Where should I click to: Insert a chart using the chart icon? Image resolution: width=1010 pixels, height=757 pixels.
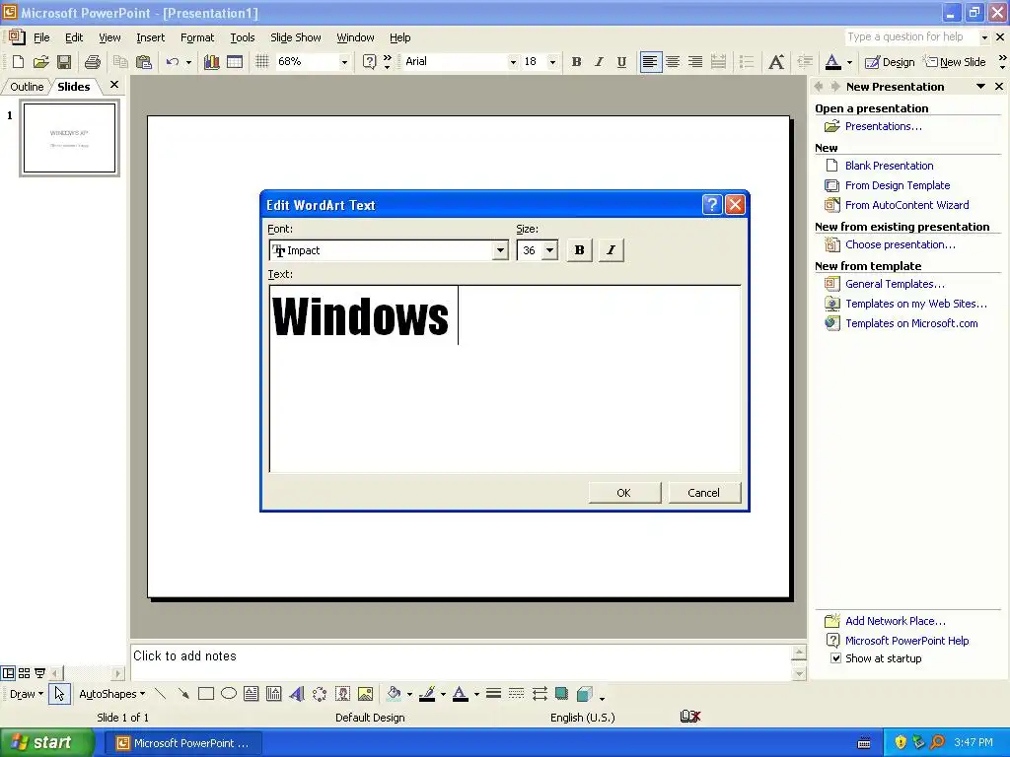point(211,62)
